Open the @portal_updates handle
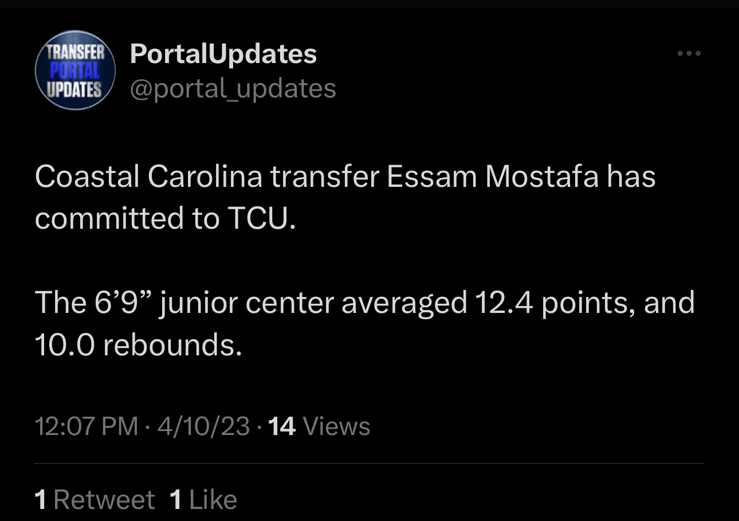The image size is (739, 521). click(x=233, y=88)
